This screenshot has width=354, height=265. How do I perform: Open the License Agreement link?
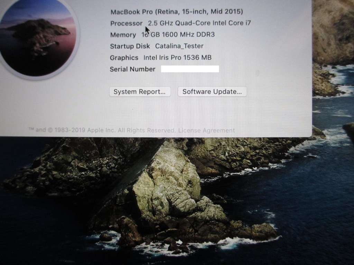pos(207,130)
